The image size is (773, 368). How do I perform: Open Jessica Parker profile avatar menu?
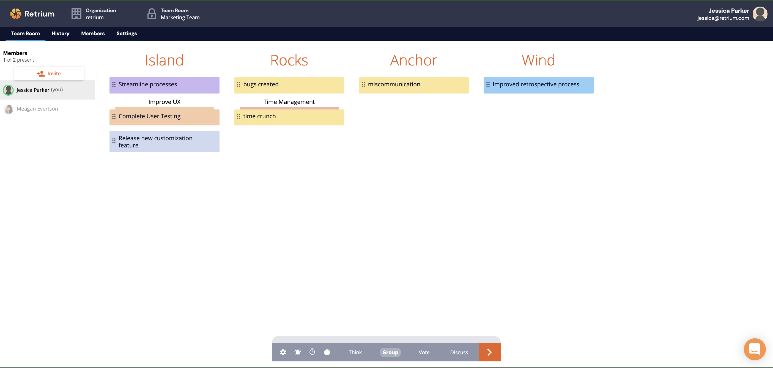click(760, 14)
